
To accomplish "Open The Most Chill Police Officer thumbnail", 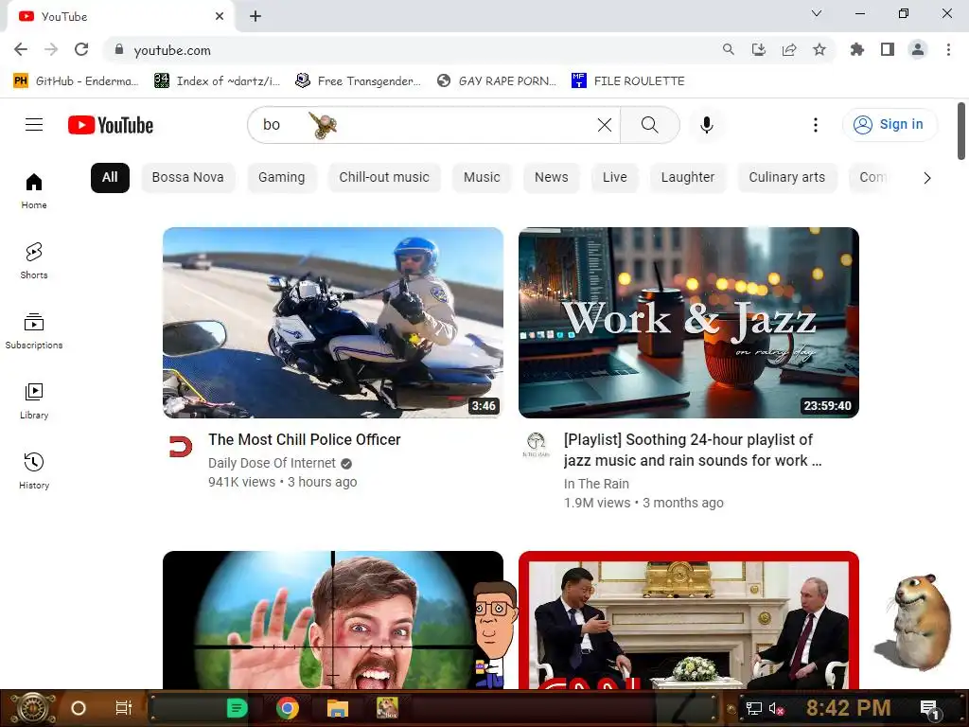I will click(x=333, y=323).
